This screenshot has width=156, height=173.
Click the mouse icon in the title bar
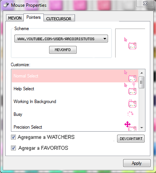tap(6, 5)
